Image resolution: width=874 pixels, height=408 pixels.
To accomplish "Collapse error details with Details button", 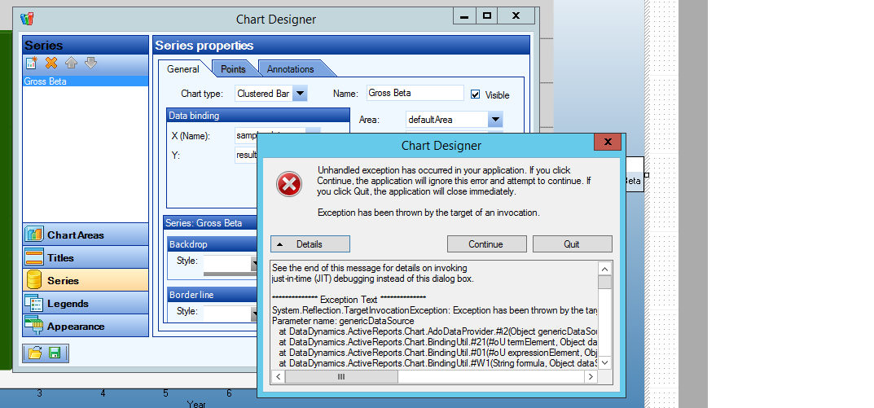I will pyautogui.click(x=310, y=244).
